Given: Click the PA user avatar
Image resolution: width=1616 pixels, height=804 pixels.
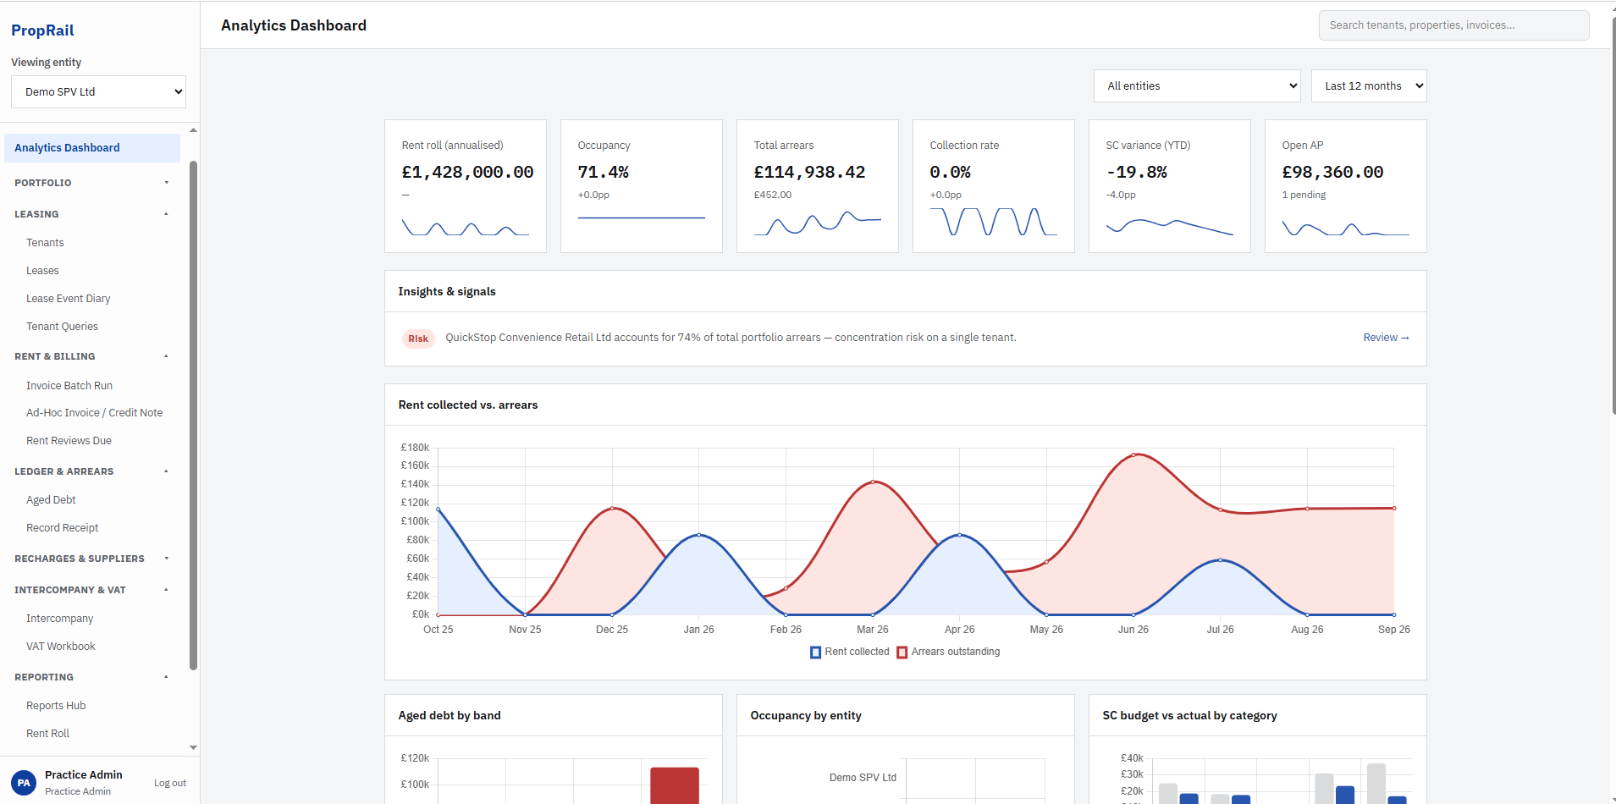Looking at the screenshot, I should (24, 783).
